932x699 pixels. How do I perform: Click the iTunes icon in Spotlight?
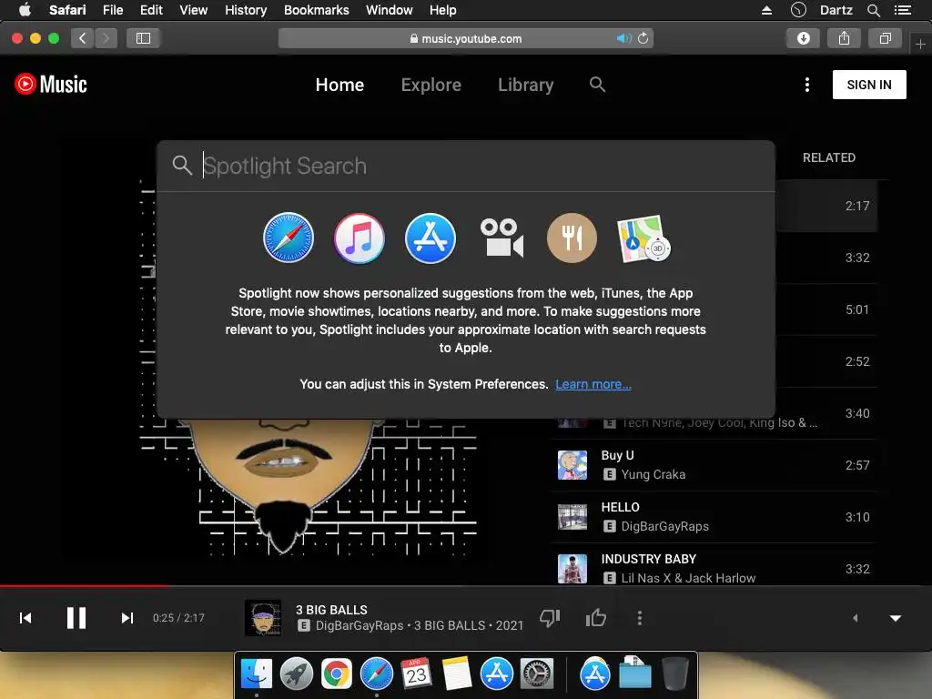(359, 238)
